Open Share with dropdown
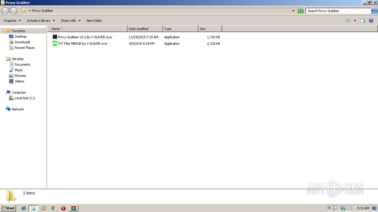The height and width of the screenshot is (212, 378). 71,21
